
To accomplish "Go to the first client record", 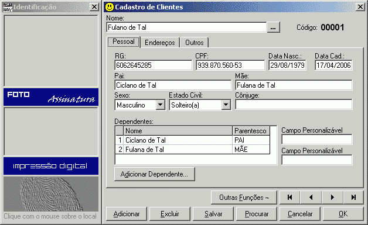I will pos(289,198).
